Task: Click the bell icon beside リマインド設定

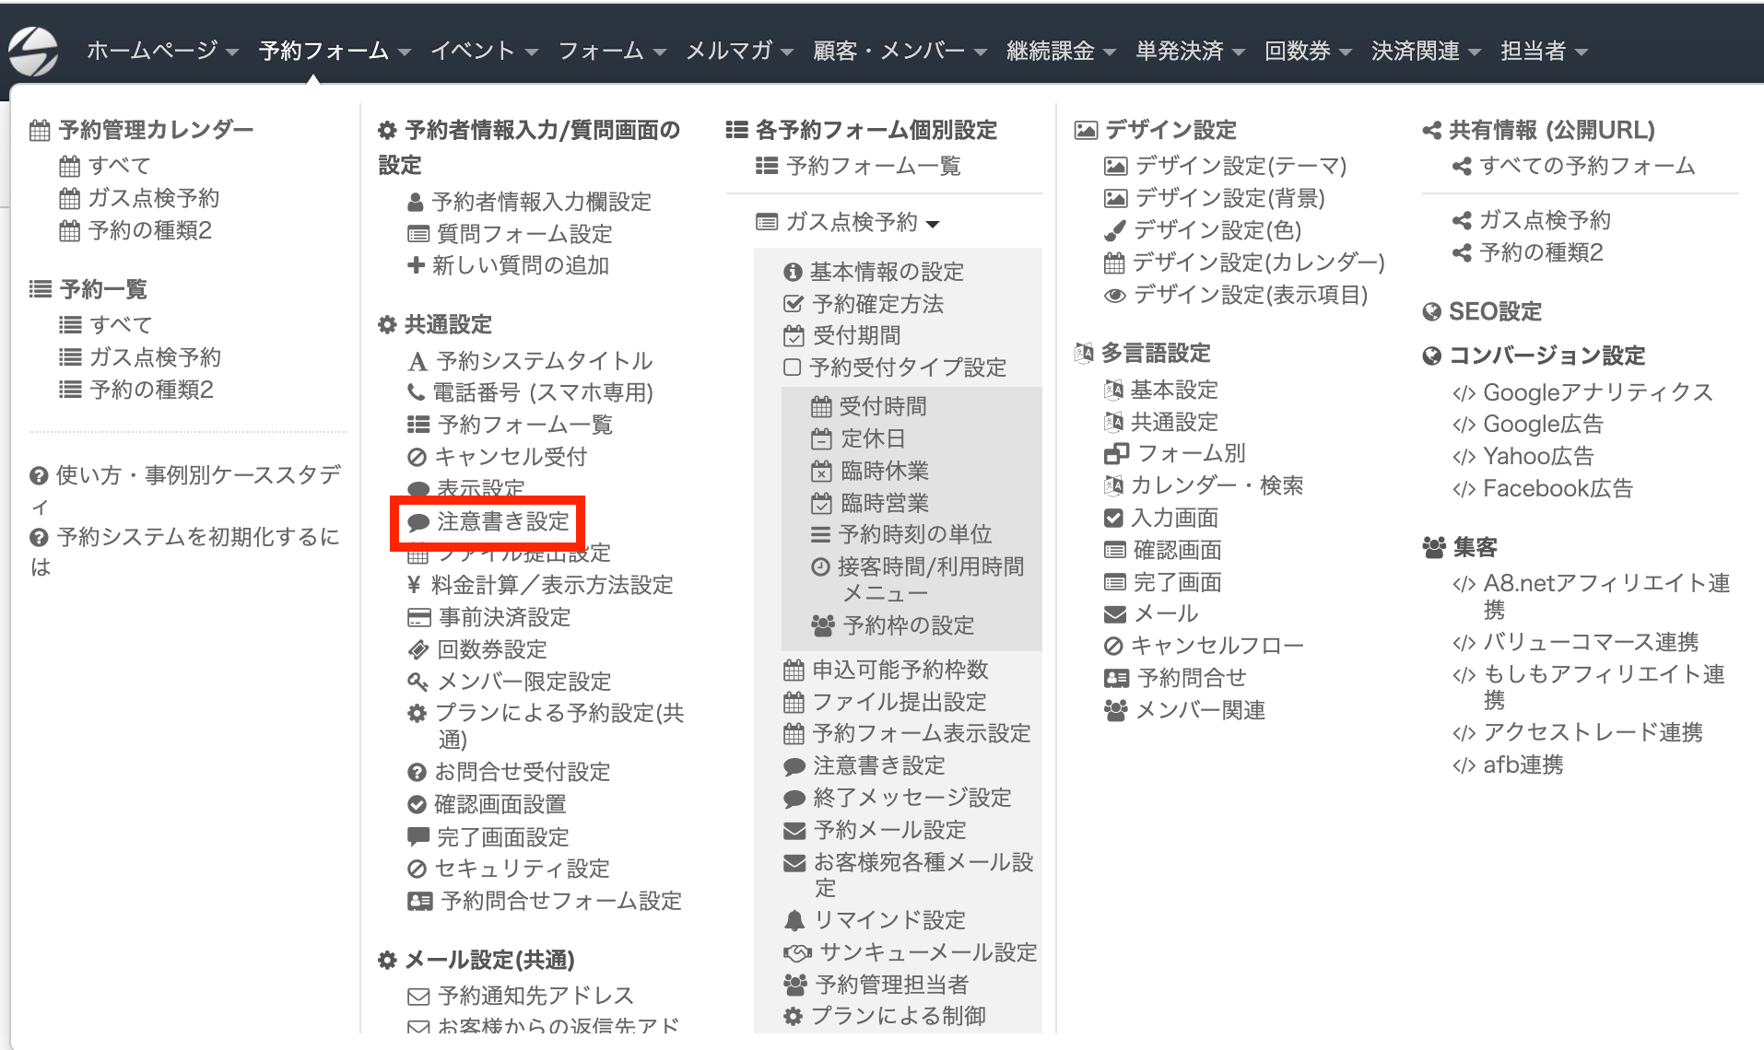Action: (x=794, y=920)
